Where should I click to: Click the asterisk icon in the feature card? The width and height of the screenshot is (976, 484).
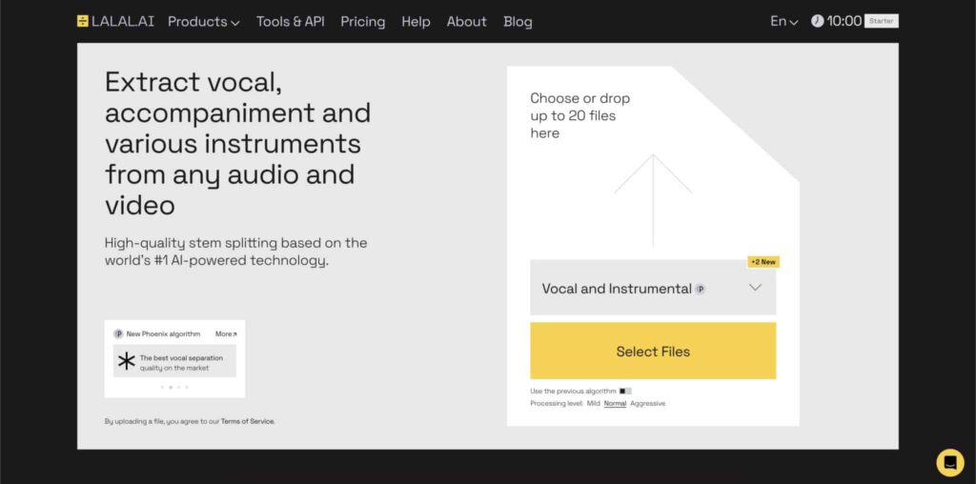tap(126, 362)
